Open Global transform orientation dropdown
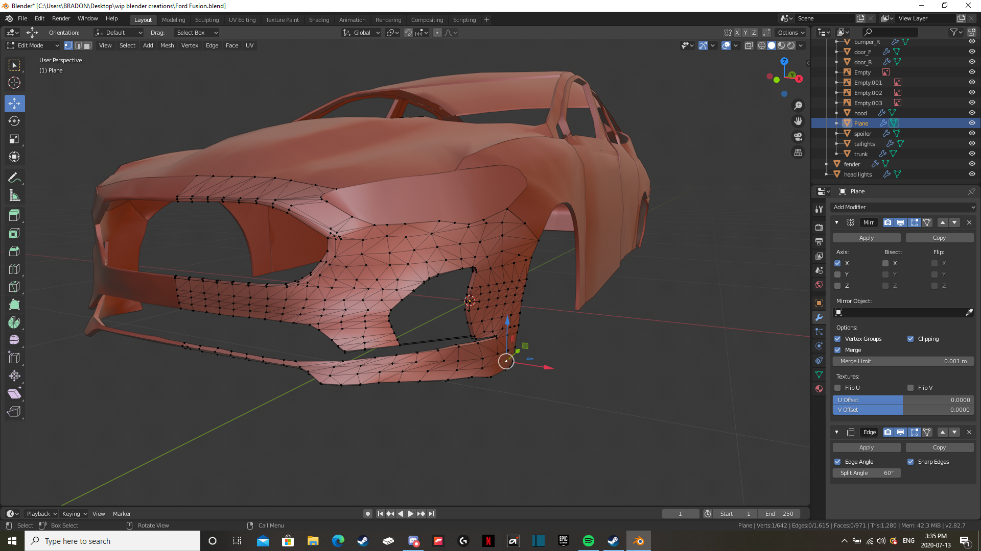This screenshot has height=551, width=981. pos(362,33)
